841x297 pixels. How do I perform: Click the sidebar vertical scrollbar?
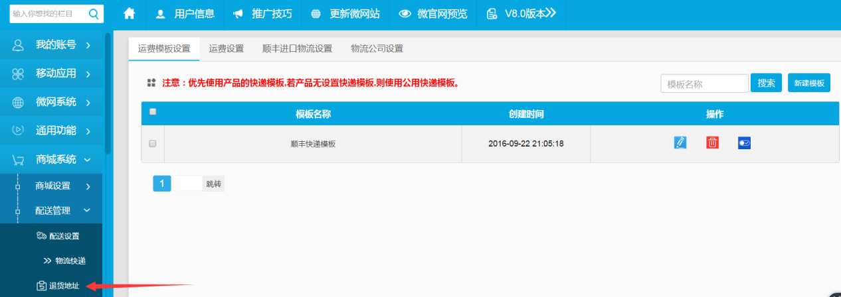[x=108, y=93]
